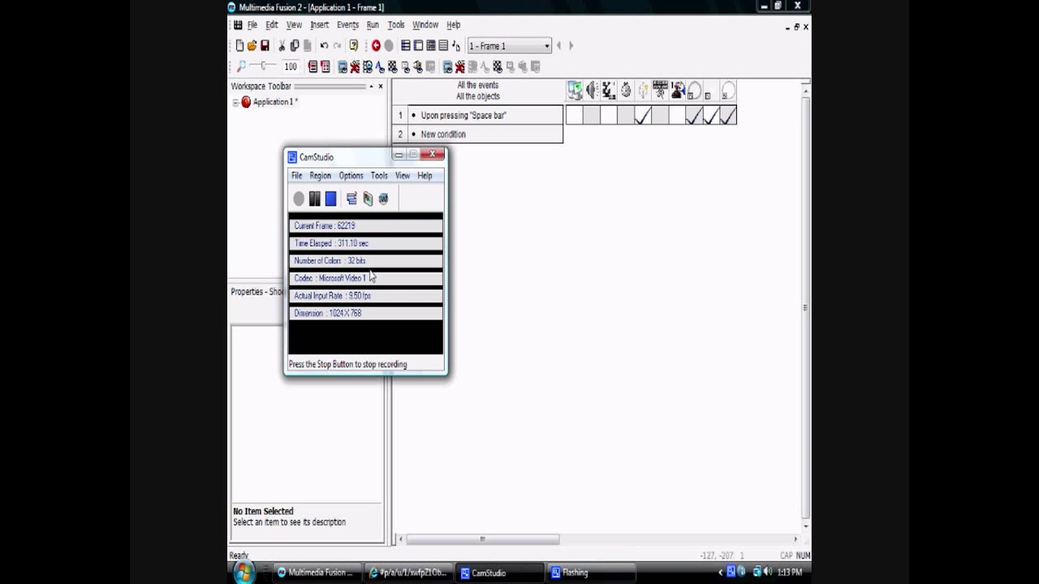Open the Storyboard editor icon
The width and height of the screenshot is (1039, 584).
405,46
